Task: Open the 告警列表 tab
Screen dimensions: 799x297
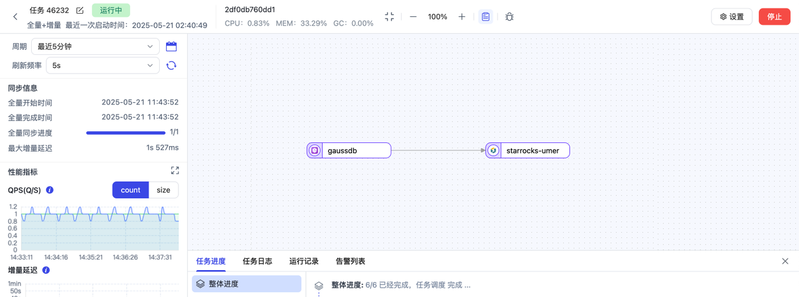Action: [x=350, y=261]
